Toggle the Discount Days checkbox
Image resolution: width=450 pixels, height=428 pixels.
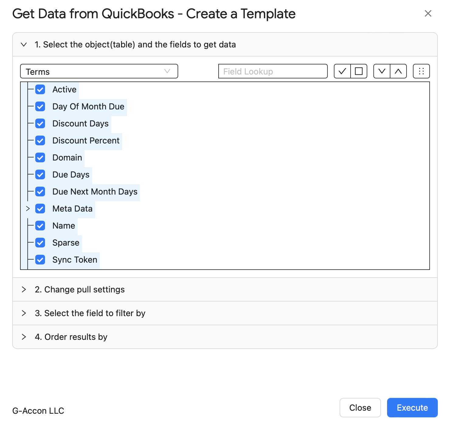tap(40, 123)
